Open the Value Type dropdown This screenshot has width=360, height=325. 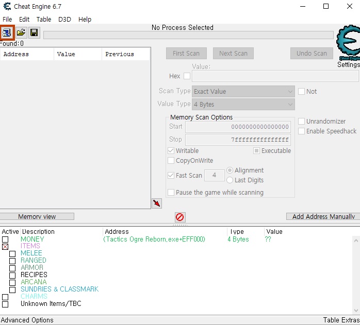[x=243, y=105]
